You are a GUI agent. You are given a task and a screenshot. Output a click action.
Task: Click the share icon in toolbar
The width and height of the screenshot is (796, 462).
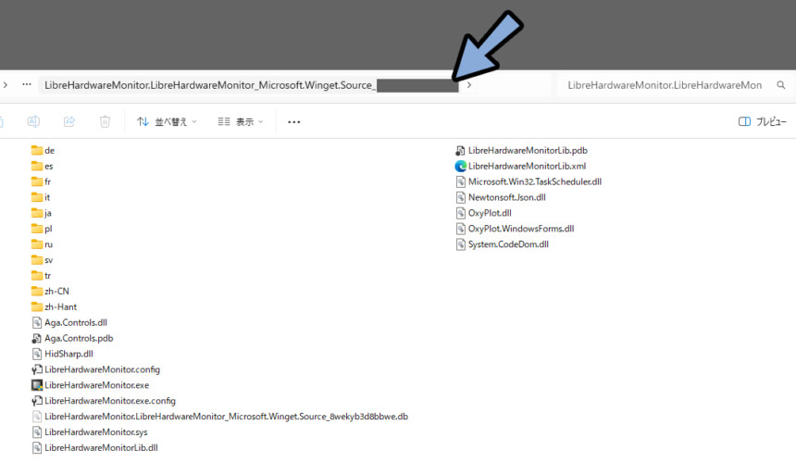click(69, 121)
